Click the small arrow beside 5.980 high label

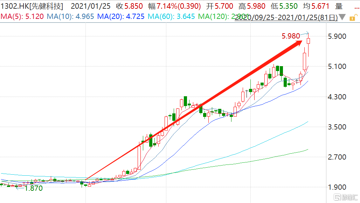[305, 33]
